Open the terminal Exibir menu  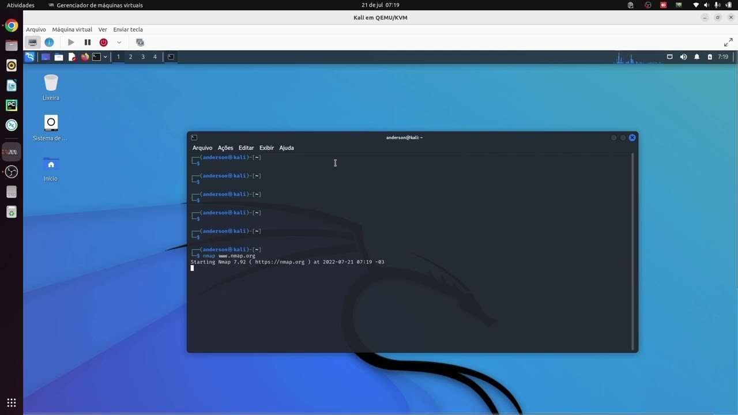point(266,148)
